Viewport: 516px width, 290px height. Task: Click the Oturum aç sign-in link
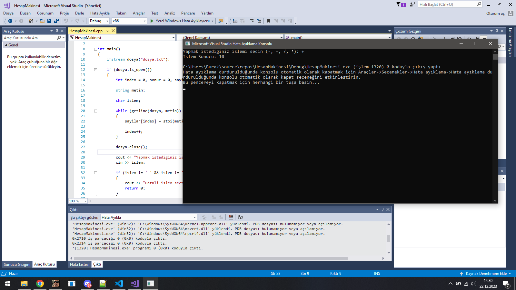[x=495, y=13]
